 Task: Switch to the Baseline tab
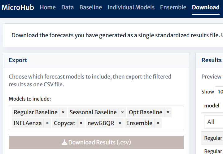tap(90, 7)
